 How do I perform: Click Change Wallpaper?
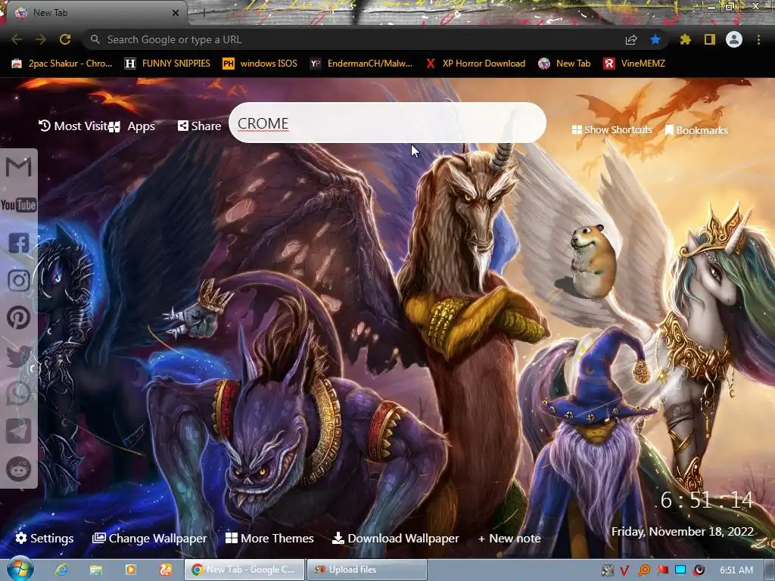pos(150,538)
